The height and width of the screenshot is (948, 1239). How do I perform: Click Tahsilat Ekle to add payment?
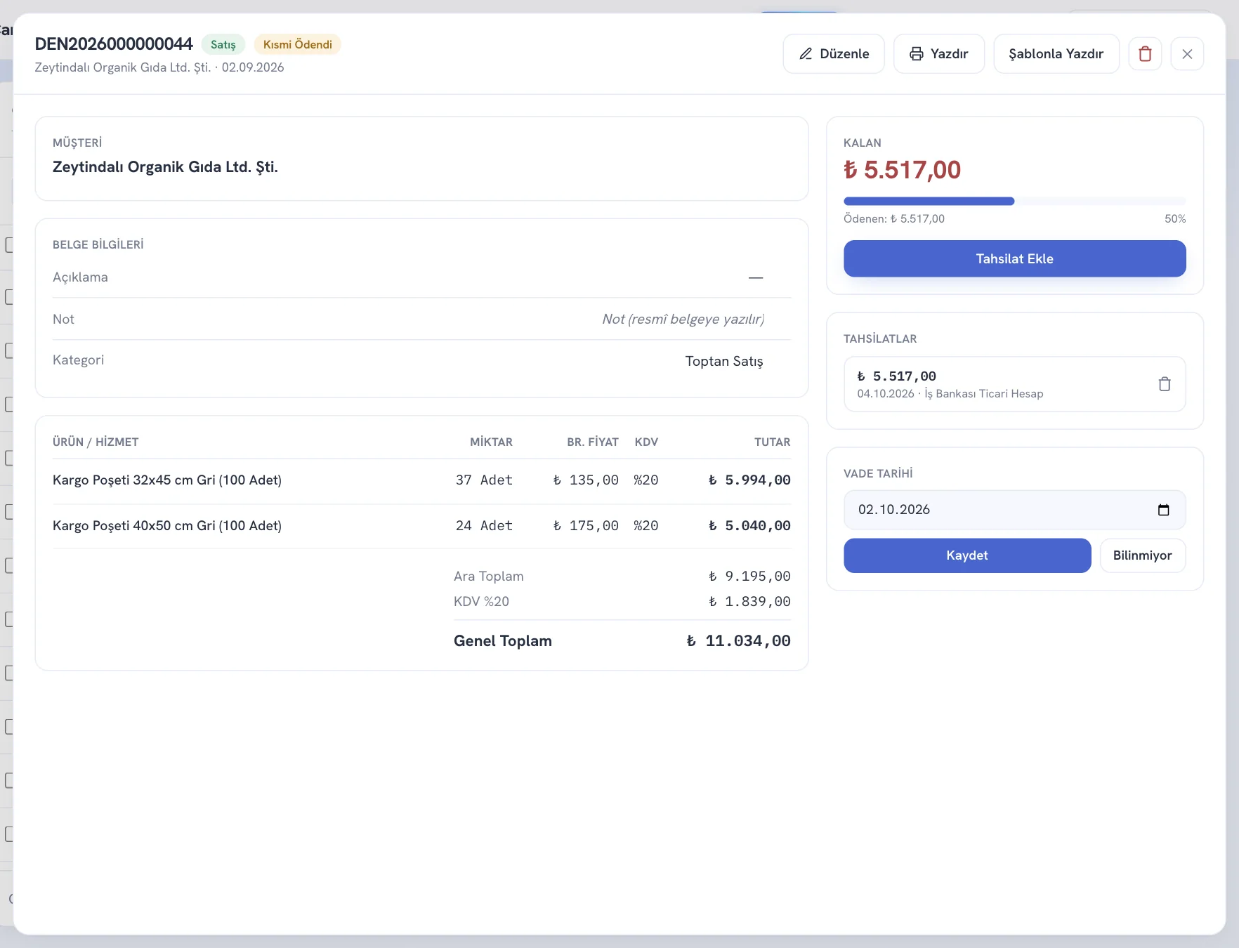click(1015, 258)
